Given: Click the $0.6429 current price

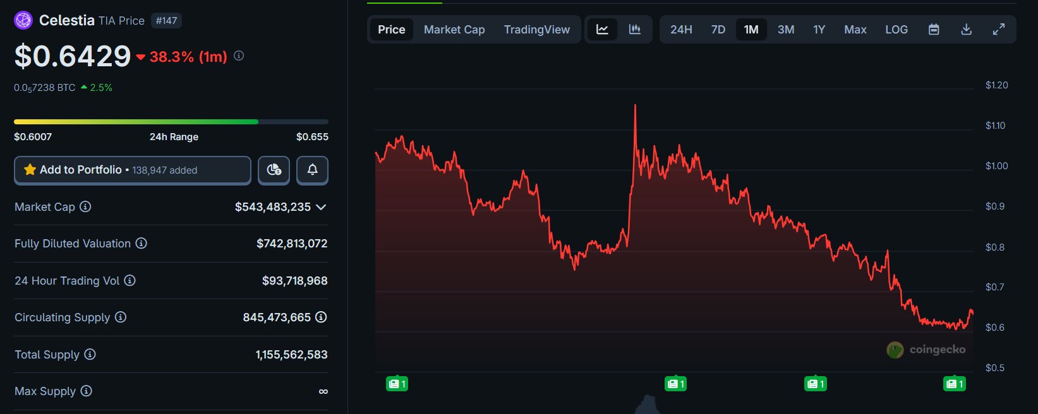Looking at the screenshot, I should pos(73,56).
